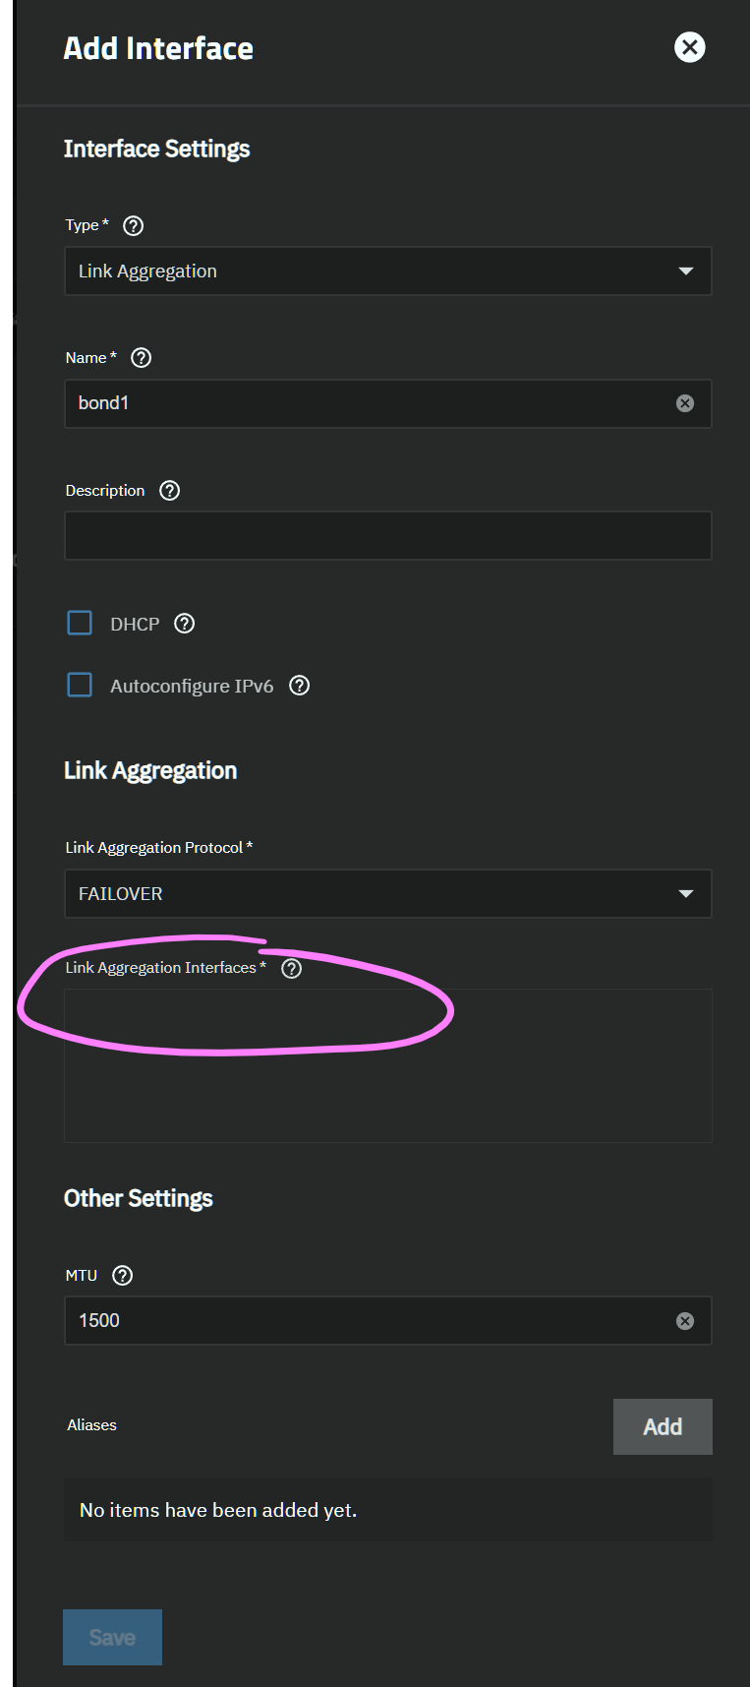
Task: Open Link Aggregation Interfaces help icon
Action: point(292,969)
